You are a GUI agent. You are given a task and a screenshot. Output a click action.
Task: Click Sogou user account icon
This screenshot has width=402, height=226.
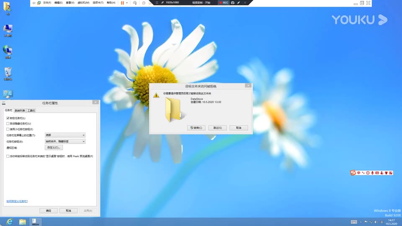[381, 173]
